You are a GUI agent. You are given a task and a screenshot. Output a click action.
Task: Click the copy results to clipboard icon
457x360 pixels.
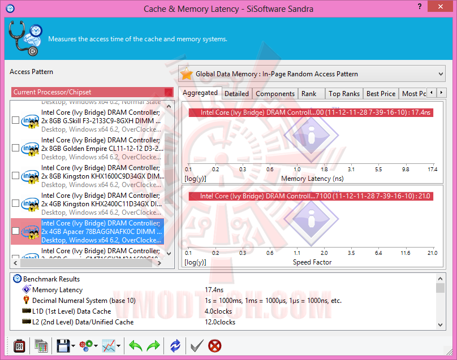point(41,346)
